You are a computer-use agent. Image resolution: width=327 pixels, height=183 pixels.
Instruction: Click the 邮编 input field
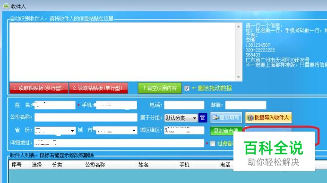click(x=245, y=105)
